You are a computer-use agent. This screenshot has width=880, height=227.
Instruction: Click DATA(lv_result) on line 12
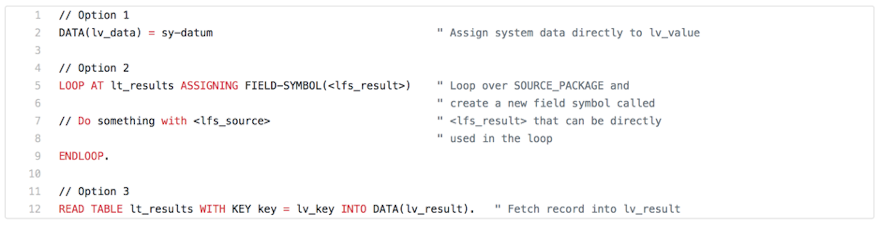pyautogui.click(x=421, y=209)
